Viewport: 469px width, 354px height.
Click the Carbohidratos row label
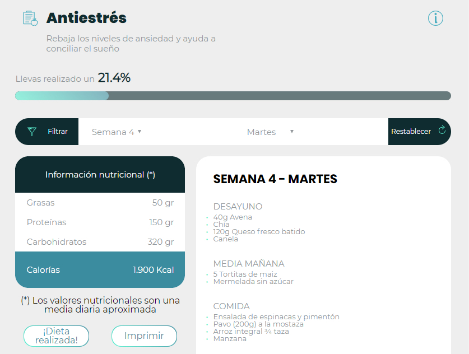tap(57, 242)
